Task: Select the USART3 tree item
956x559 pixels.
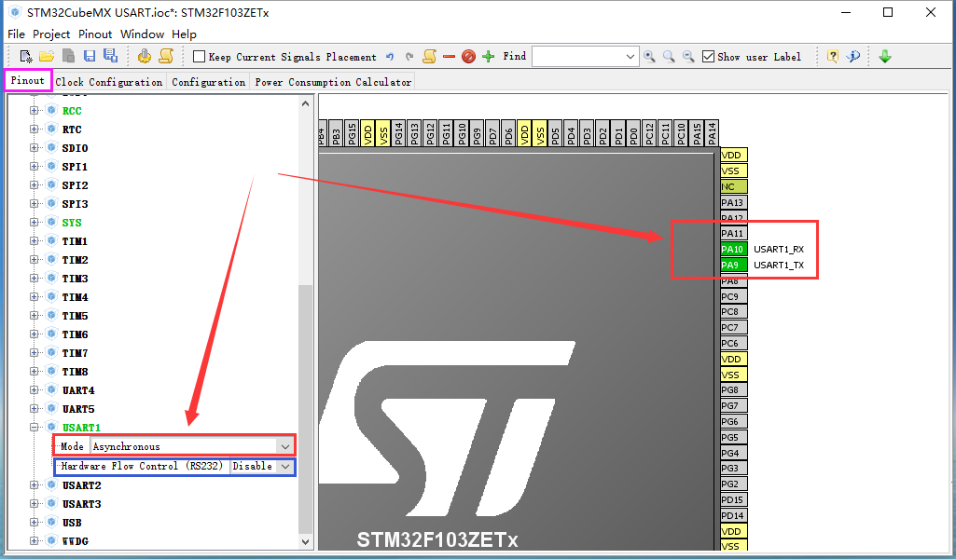Action: 81,504
